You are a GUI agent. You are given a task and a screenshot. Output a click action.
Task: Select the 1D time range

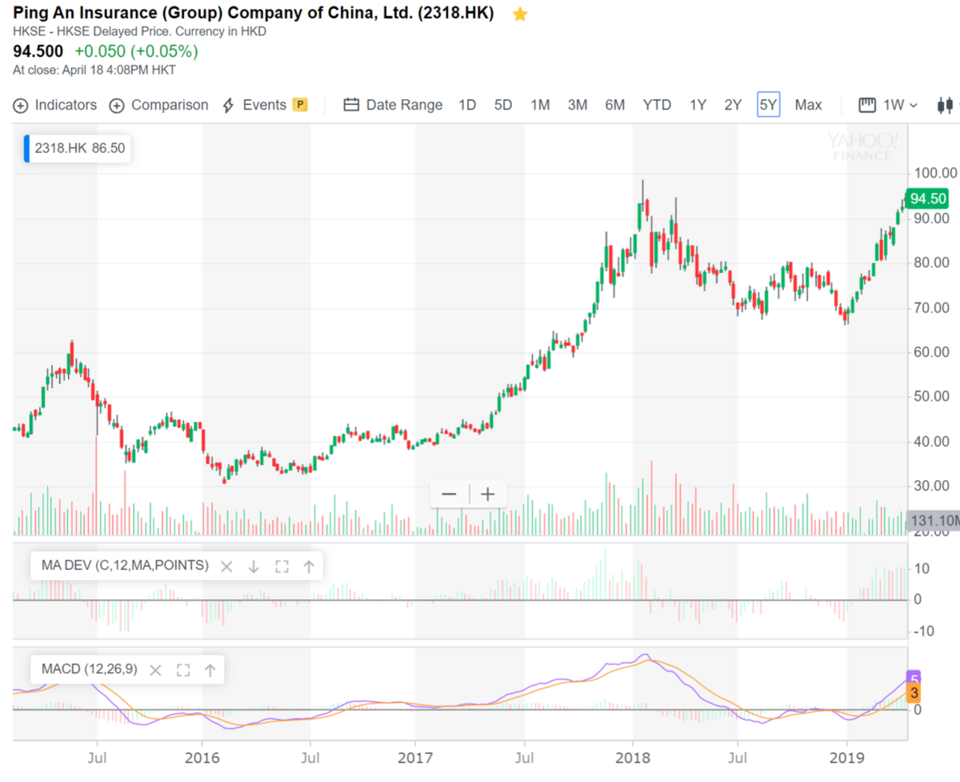[467, 105]
